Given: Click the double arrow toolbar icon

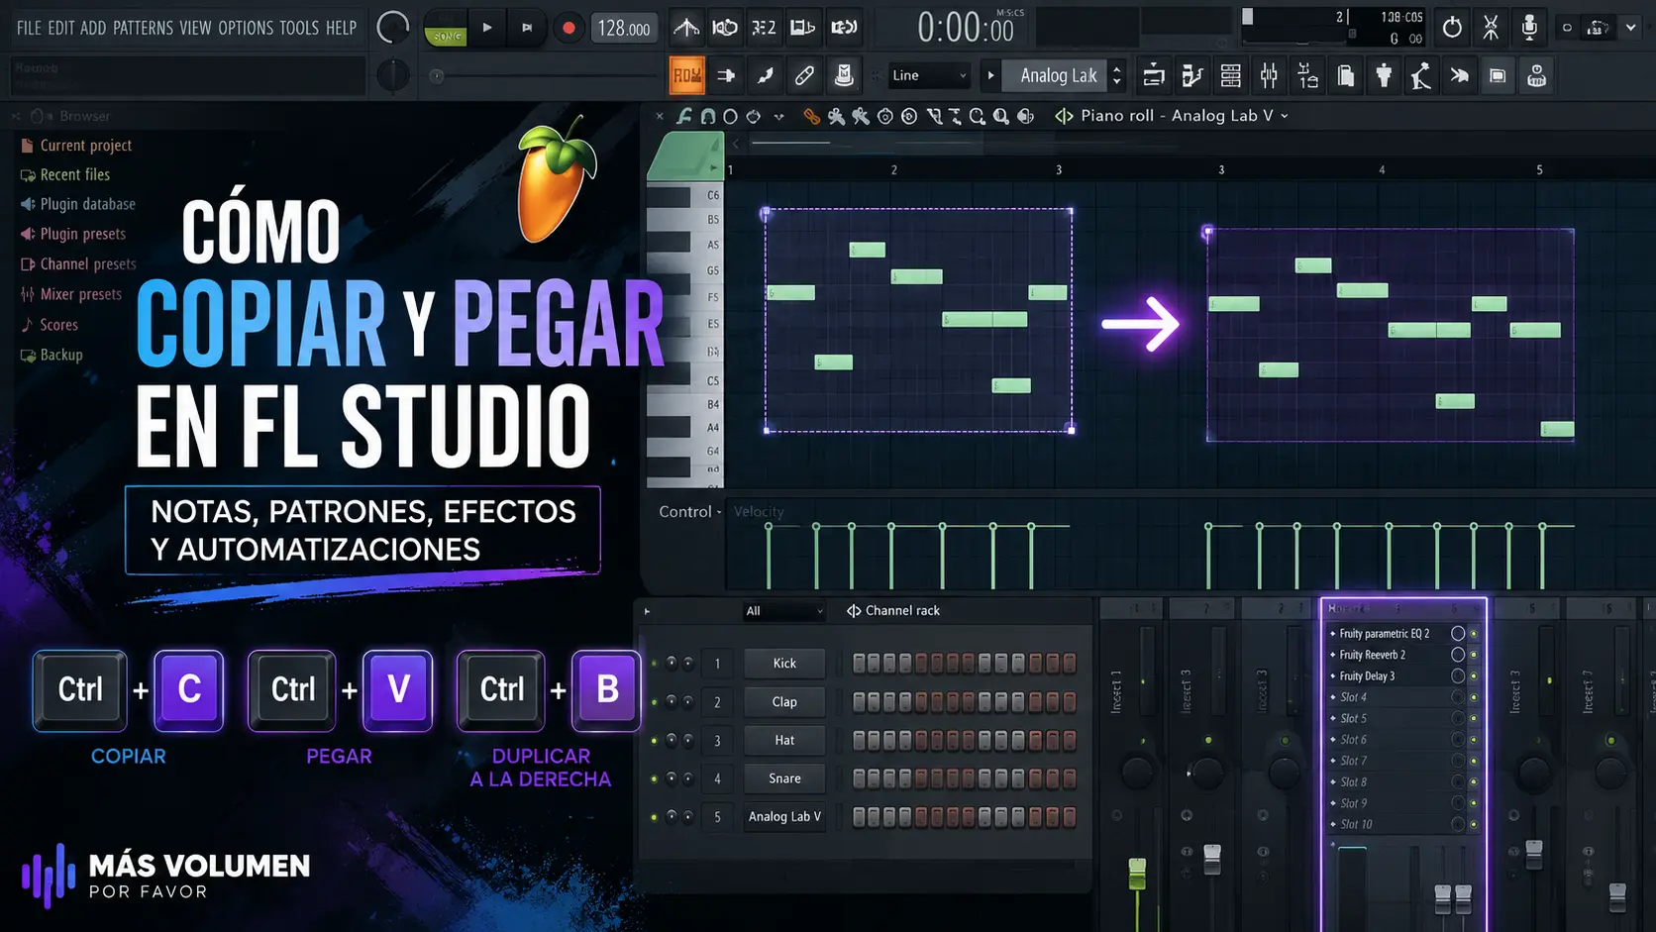Looking at the screenshot, I should click(x=1460, y=75).
